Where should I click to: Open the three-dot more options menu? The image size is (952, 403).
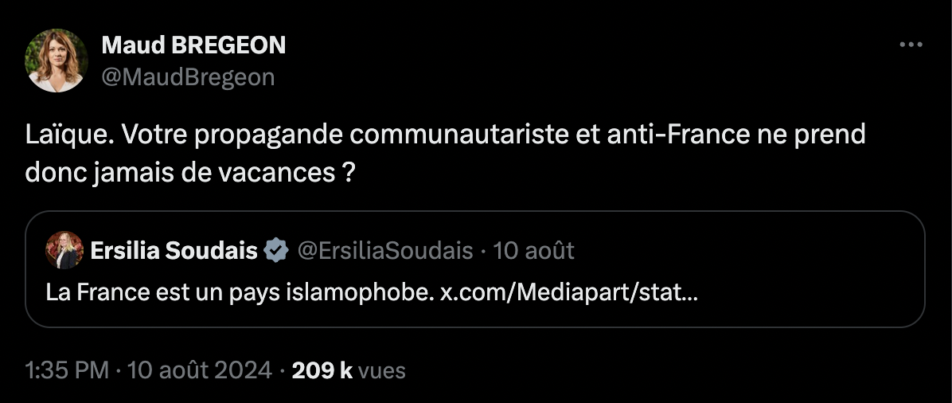click(x=910, y=45)
